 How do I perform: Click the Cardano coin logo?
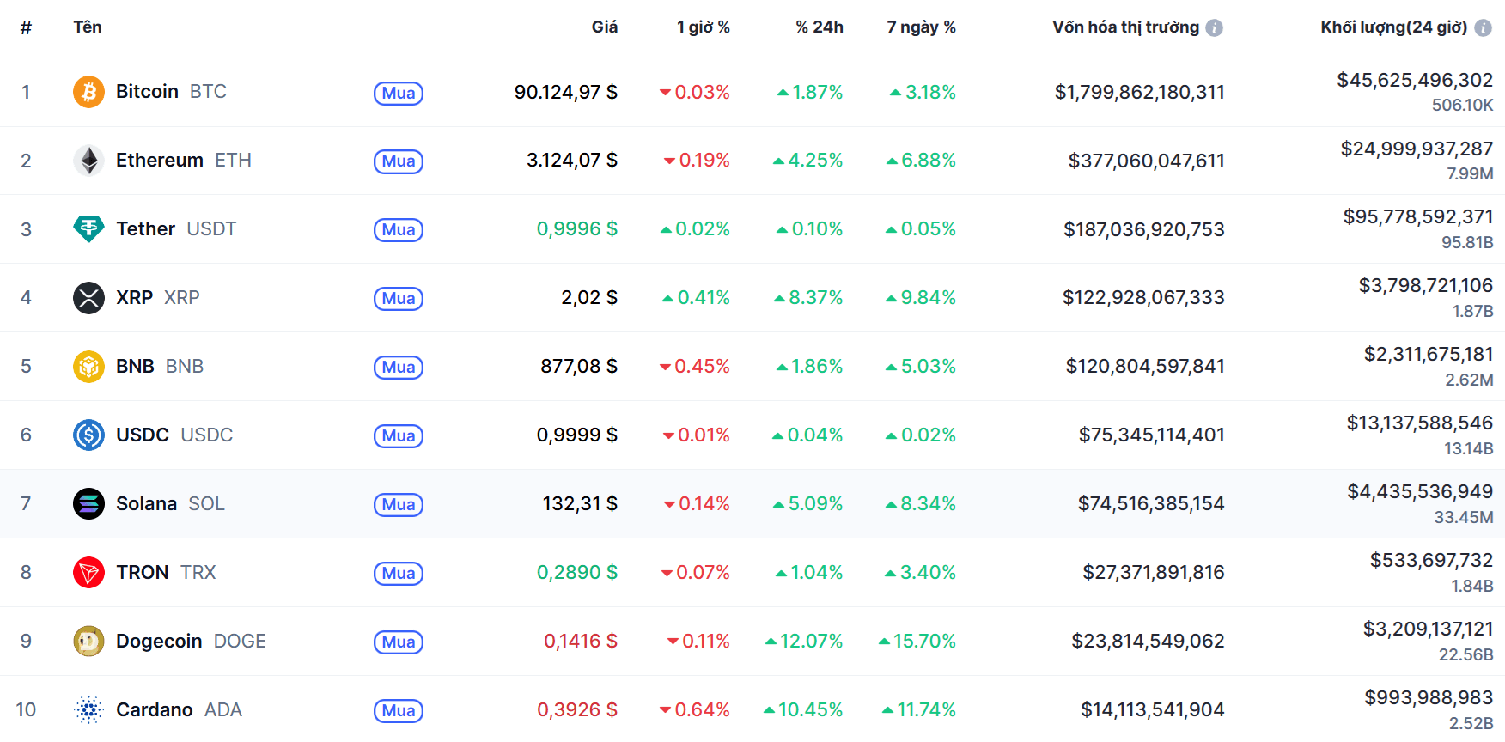click(88, 710)
